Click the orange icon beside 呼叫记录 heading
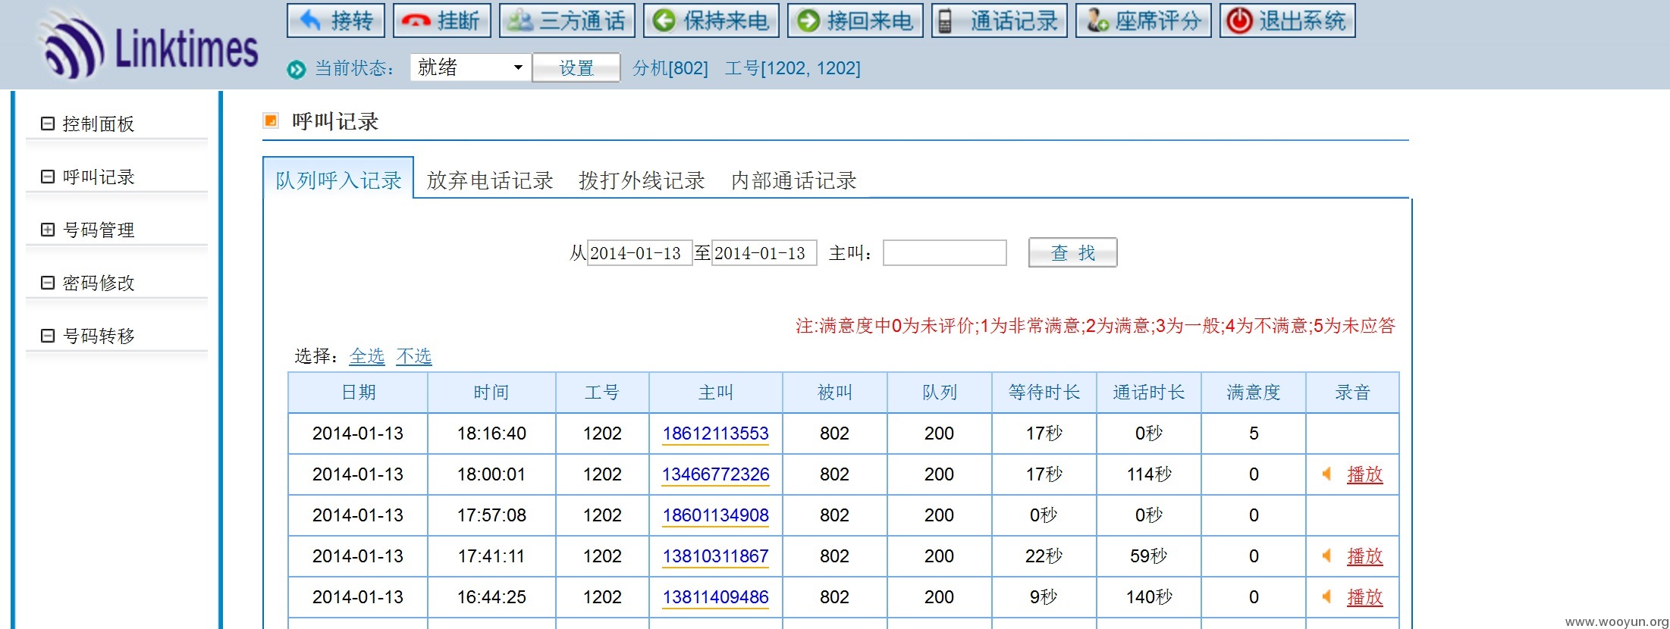The image size is (1670, 629). click(x=271, y=120)
